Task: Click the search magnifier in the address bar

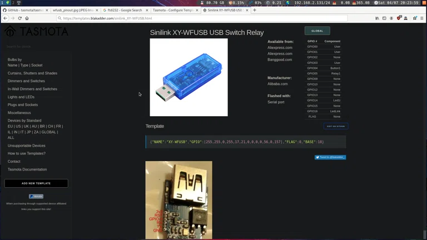Action: [x=59, y=18]
